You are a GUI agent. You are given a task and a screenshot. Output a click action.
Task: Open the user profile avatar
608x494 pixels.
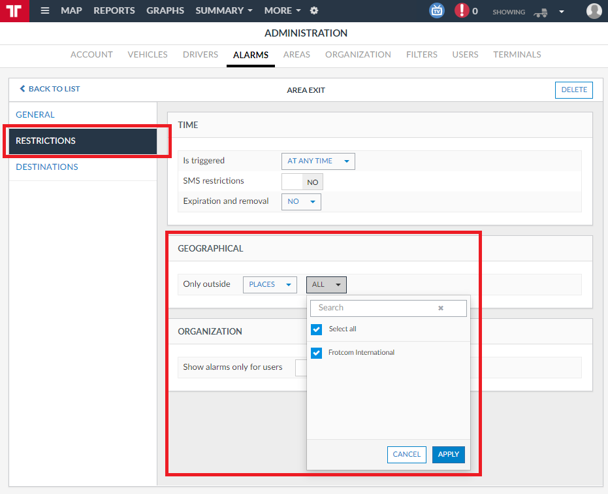point(594,11)
